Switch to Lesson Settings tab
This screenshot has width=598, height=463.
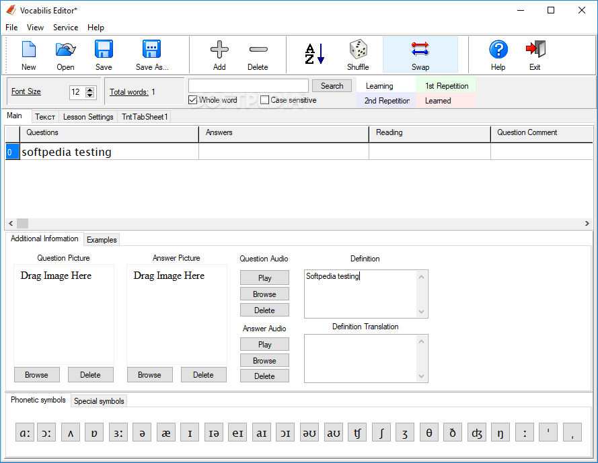click(x=88, y=117)
